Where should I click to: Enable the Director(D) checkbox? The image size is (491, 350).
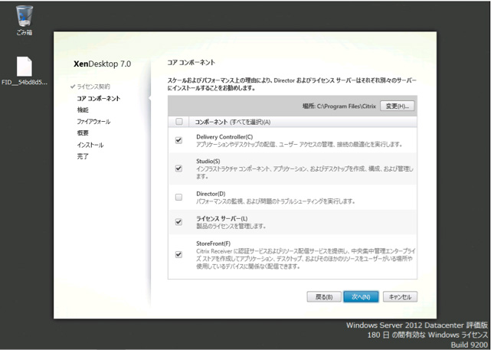pos(178,197)
